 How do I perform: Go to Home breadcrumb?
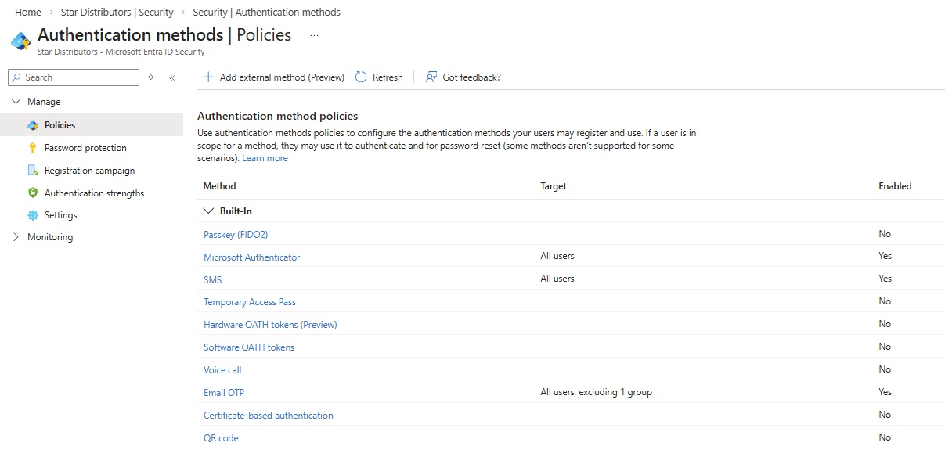[x=28, y=13]
